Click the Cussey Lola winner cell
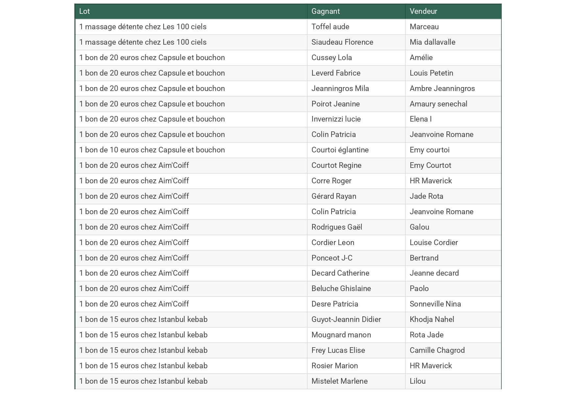Viewport: 577px width, 408px height. 332,57
